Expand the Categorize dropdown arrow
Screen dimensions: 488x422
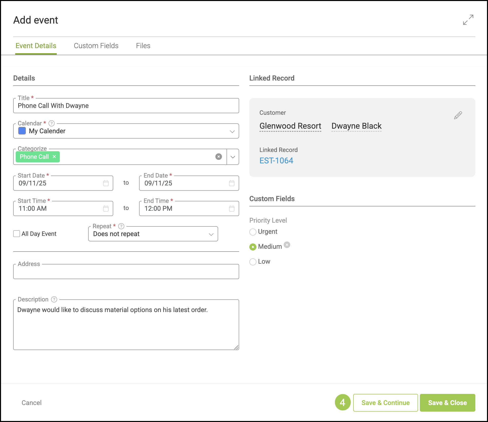[233, 157]
